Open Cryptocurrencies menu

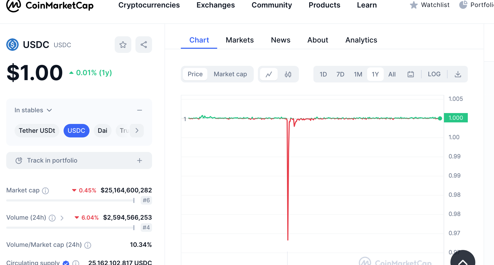point(149,5)
